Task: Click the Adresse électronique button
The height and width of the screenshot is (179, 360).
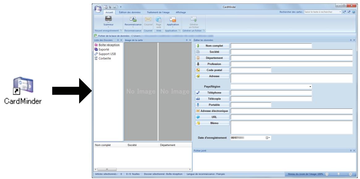Action: click(x=212, y=111)
